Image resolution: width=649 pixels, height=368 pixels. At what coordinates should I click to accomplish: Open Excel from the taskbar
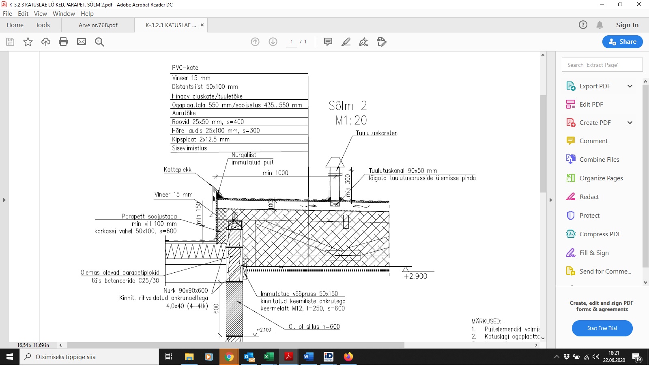click(268, 357)
